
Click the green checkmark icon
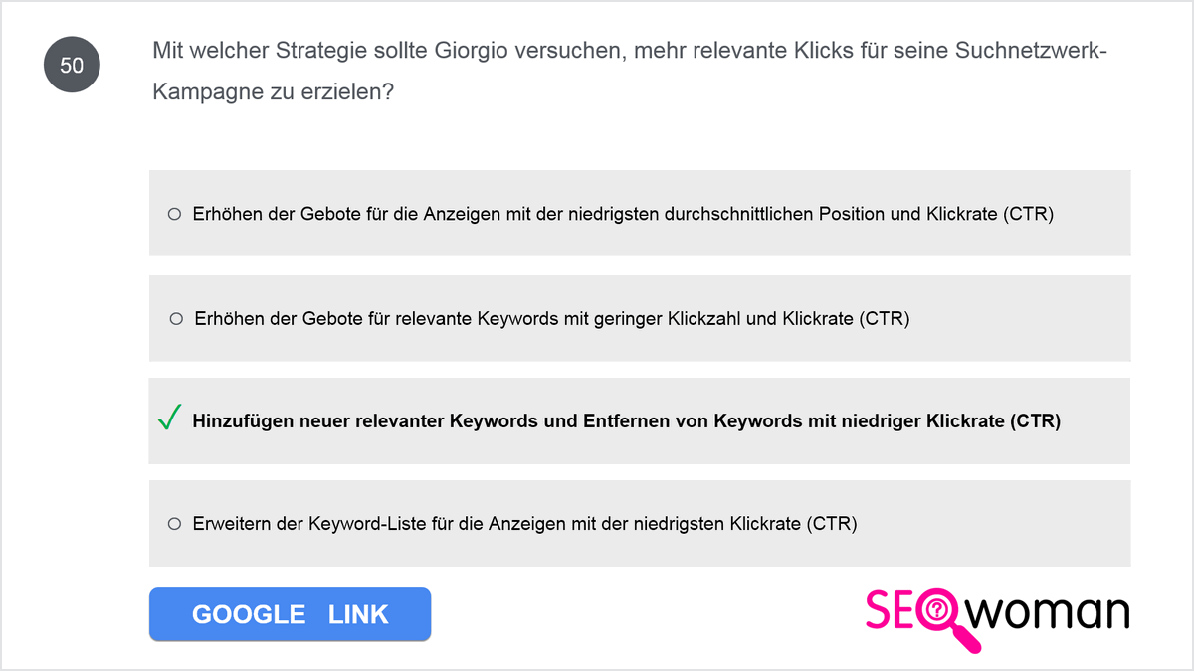(x=169, y=419)
